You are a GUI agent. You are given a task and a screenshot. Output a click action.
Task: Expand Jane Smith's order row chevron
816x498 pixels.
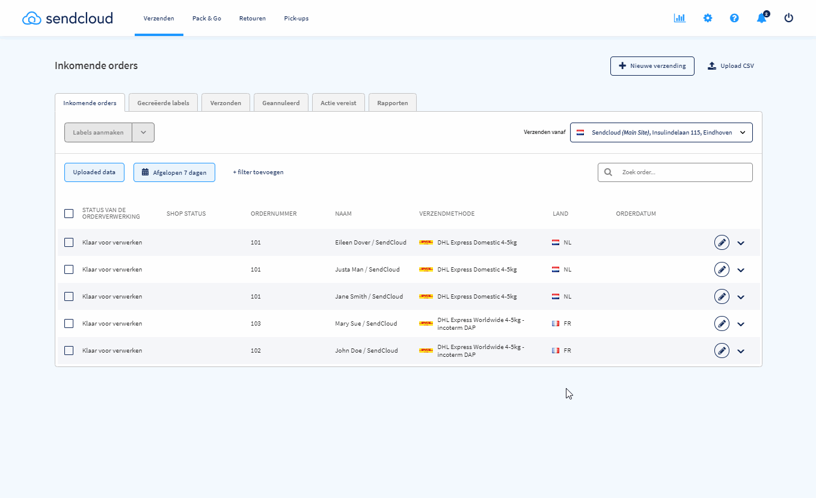(741, 297)
